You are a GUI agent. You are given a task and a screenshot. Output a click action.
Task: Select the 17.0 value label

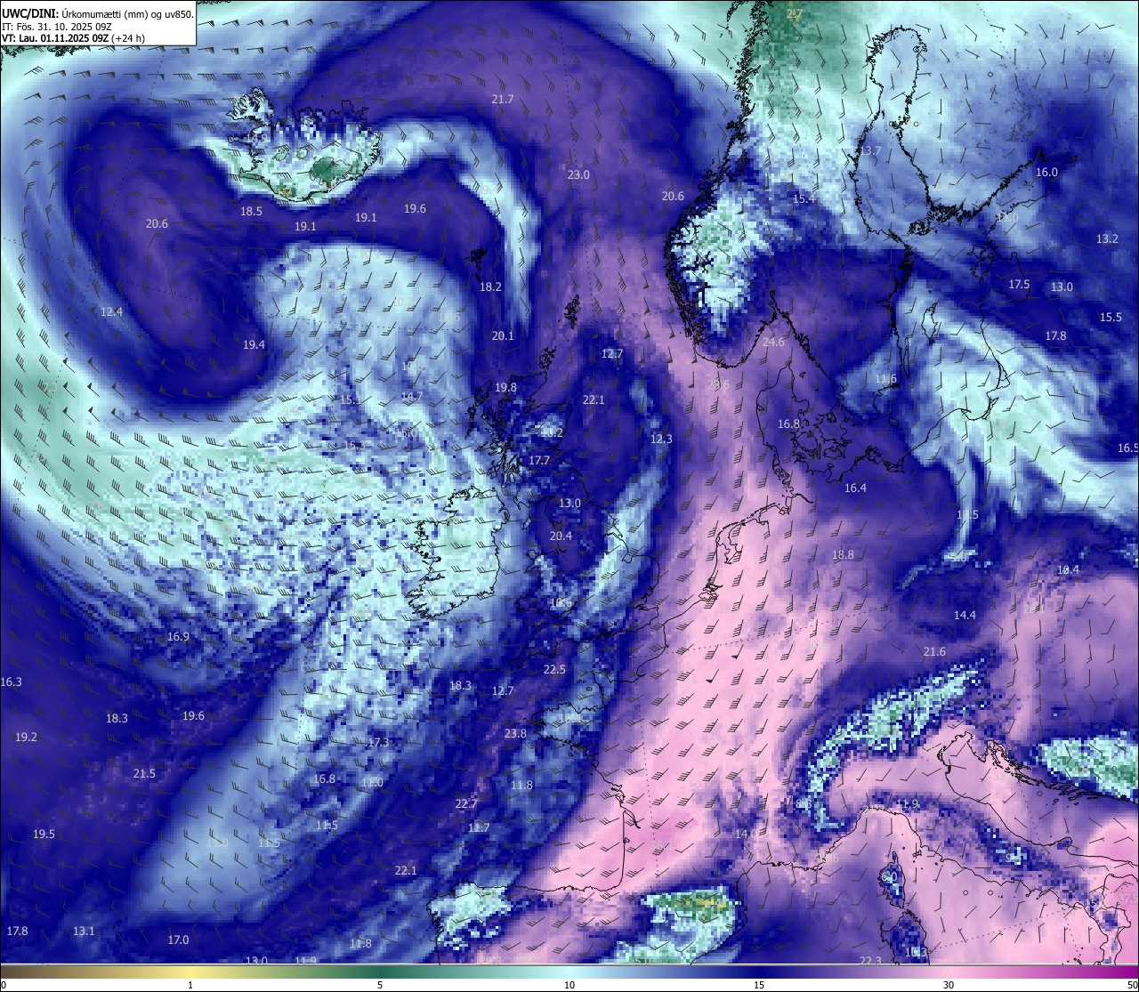coord(178,940)
